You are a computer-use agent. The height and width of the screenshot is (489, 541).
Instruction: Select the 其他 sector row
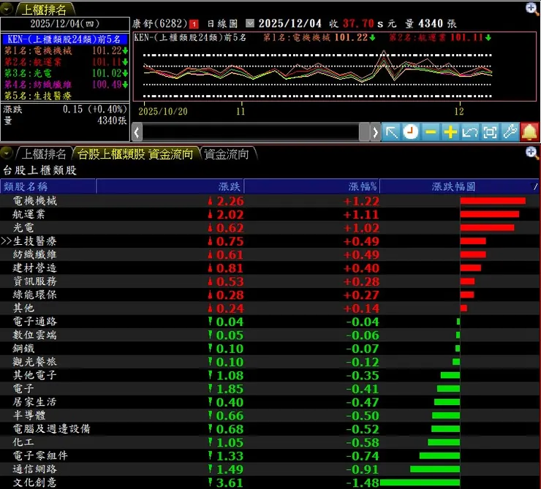click(x=270, y=308)
